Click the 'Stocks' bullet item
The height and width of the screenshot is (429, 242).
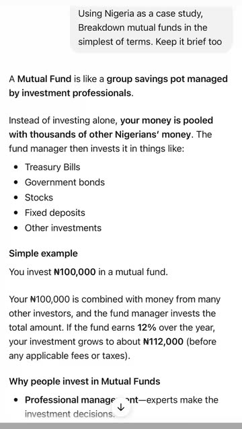(39, 198)
